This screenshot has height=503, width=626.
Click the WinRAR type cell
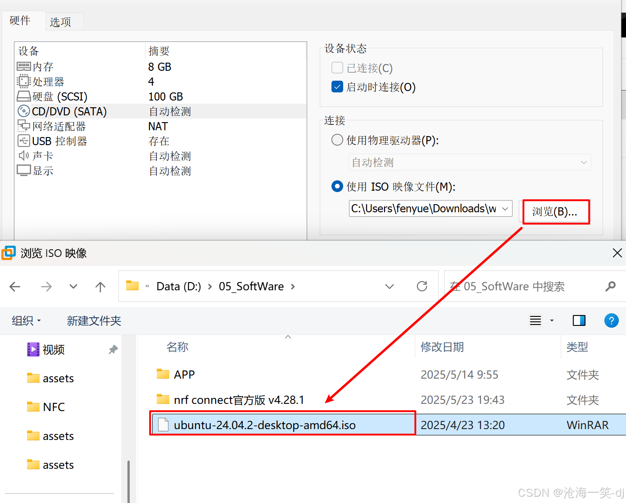587,425
